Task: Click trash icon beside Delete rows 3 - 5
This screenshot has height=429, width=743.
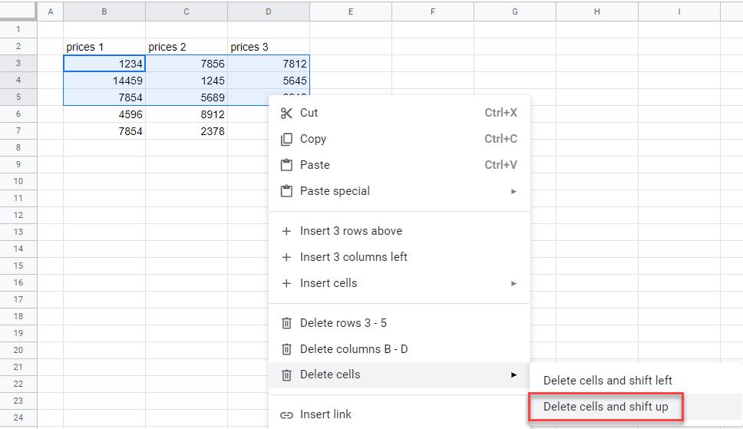Action: (x=286, y=323)
